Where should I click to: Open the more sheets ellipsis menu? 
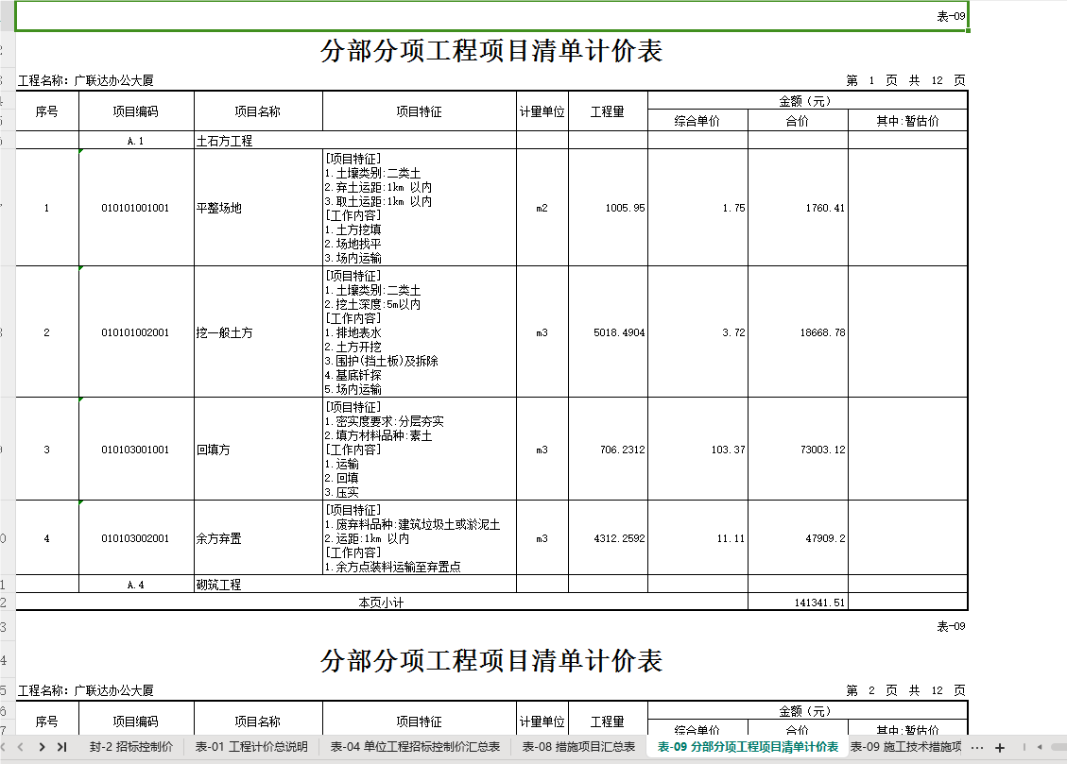[977, 748]
